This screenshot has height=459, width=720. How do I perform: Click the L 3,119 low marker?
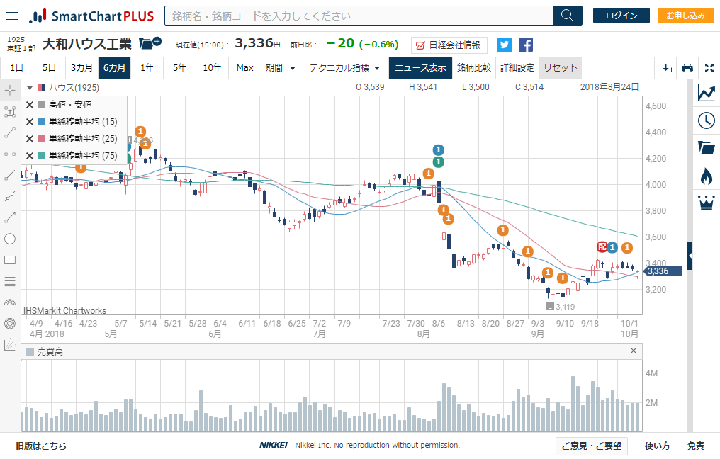coord(561,307)
